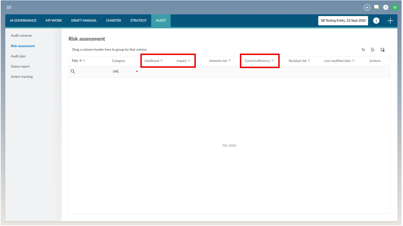Expand the Category '(All)' filter dropdown
This screenshot has height=226, width=403.
point(137,72)
